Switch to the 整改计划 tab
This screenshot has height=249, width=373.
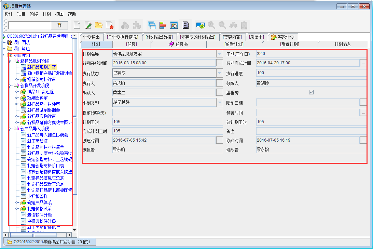point(283,37)
